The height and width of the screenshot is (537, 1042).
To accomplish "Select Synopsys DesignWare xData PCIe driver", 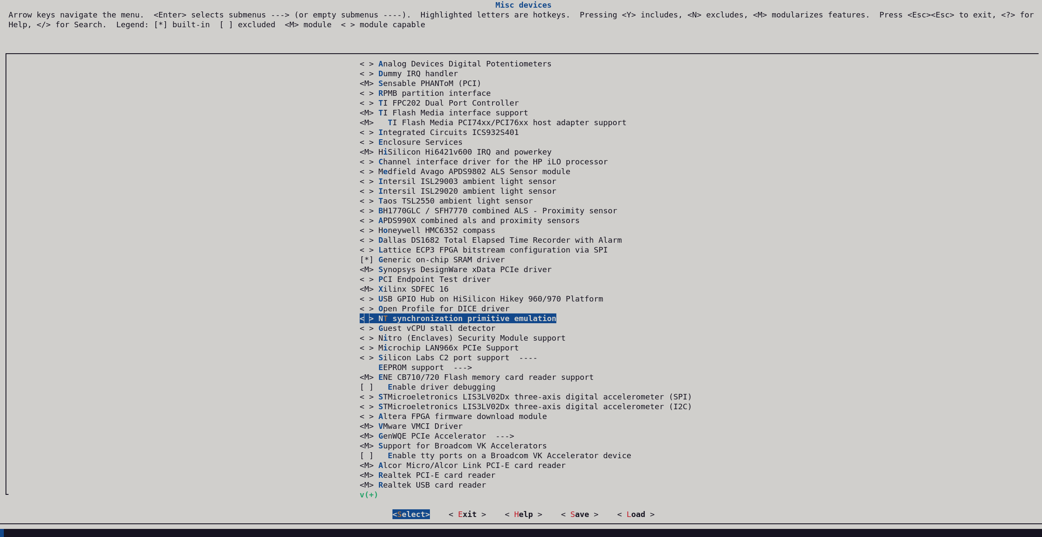I will click(455, 270).
